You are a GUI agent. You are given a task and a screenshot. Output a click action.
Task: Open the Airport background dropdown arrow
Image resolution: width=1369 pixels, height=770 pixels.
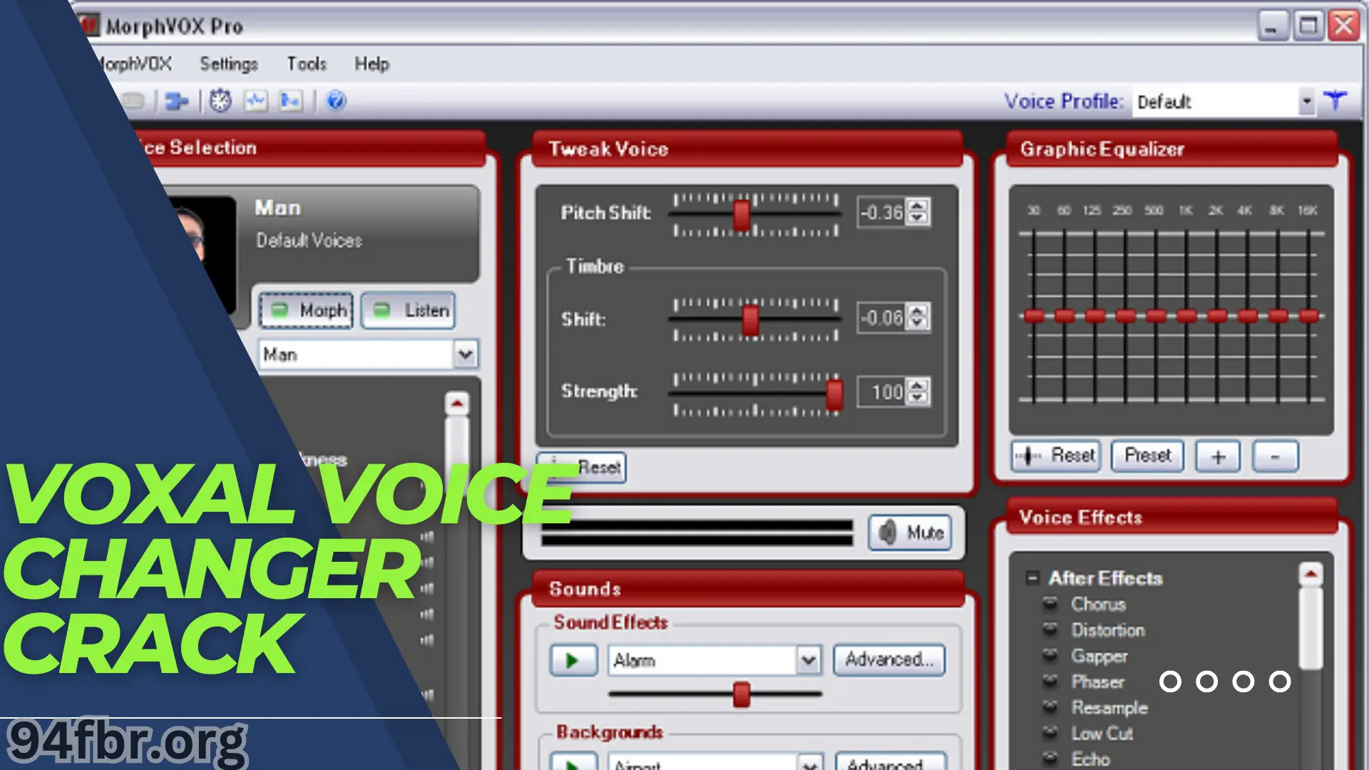click(809, 764)
